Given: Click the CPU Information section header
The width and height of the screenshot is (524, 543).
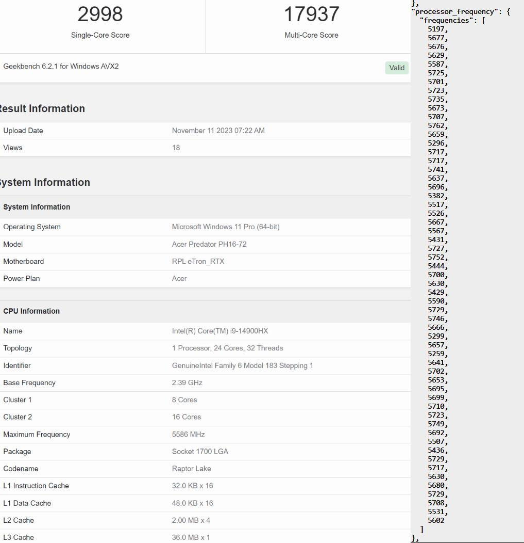Looking at the screenshot, I should 31,311.
